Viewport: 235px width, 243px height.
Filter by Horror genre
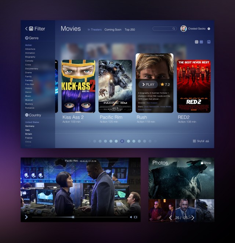pos(28,92)
